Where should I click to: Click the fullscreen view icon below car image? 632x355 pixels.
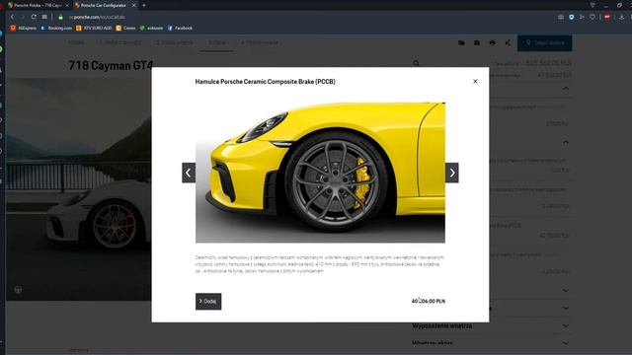(18, 290)
